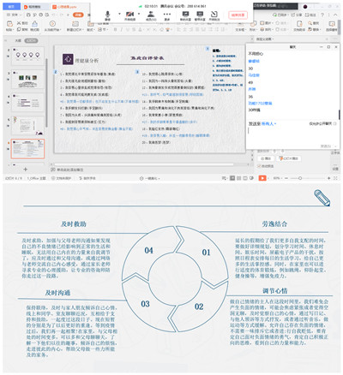Click the red end sharing button
This screenshot has height=375, width=343.
(238, 15)
